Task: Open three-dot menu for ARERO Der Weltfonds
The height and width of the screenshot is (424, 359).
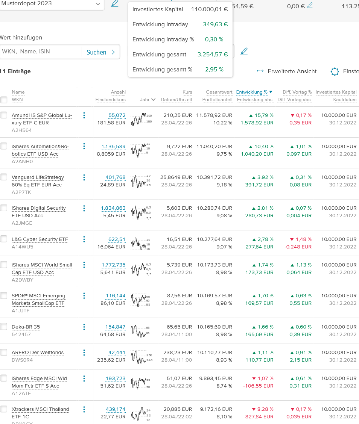Action: coord(84,353)
